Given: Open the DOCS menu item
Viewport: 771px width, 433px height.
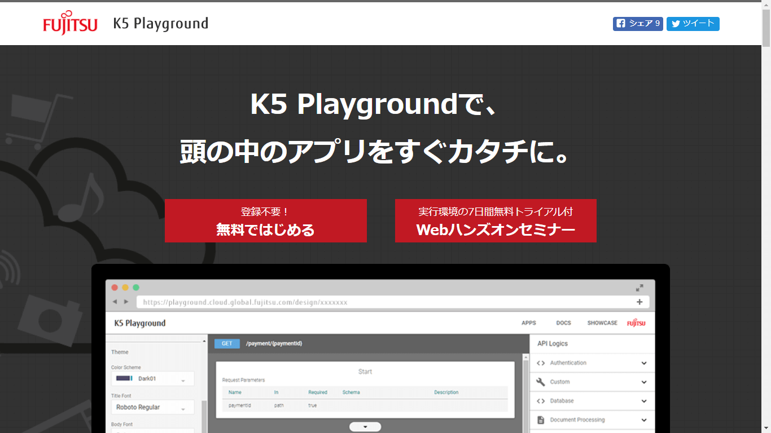Looking at the screenshot, I should [x=564, y=323].
